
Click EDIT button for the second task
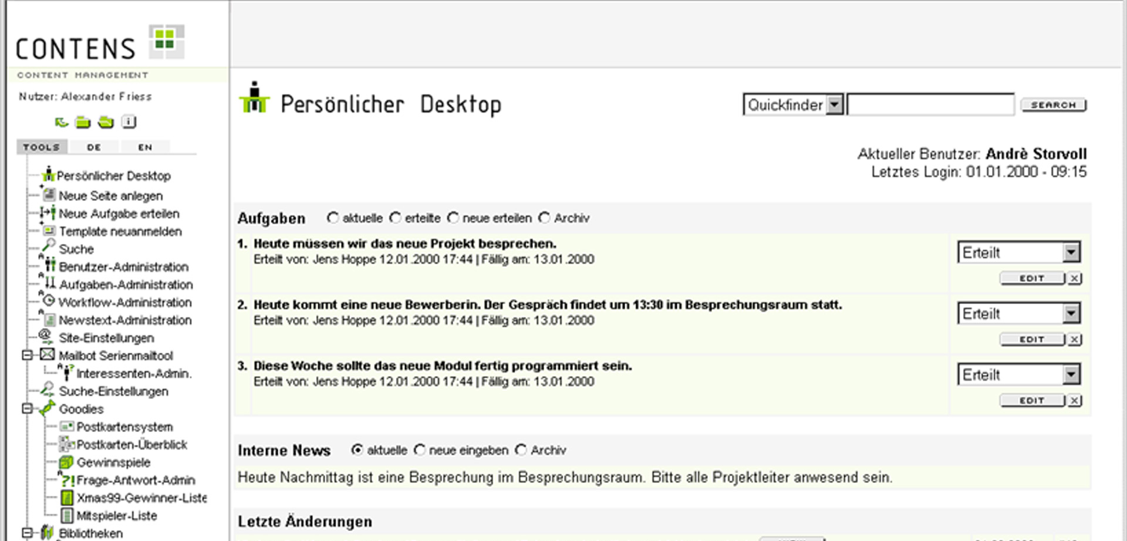[x=1032, y=339]
